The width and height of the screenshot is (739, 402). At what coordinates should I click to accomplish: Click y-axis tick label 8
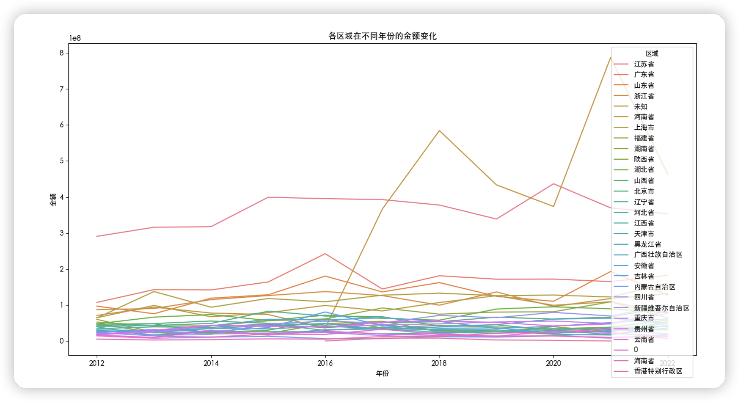62,53
